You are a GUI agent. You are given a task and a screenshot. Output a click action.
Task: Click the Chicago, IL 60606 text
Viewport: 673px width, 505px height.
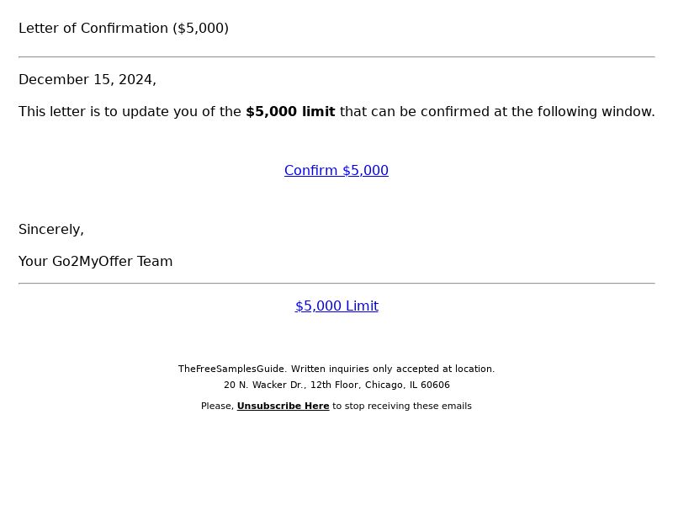[x=407, y=385]
